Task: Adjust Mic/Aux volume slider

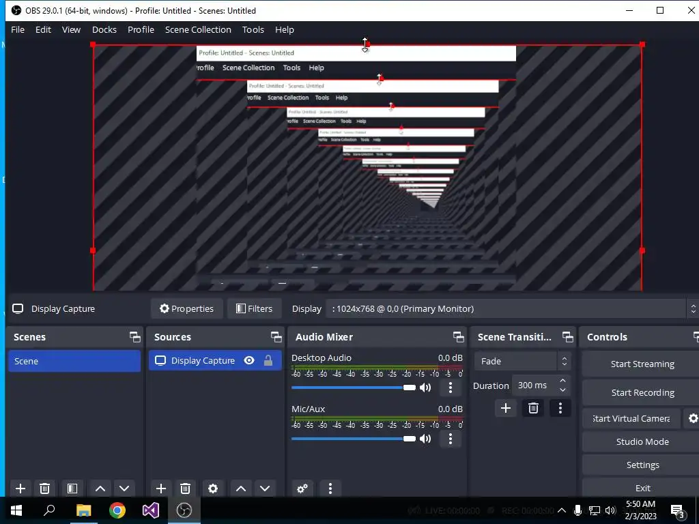Action: click(354, 439)
